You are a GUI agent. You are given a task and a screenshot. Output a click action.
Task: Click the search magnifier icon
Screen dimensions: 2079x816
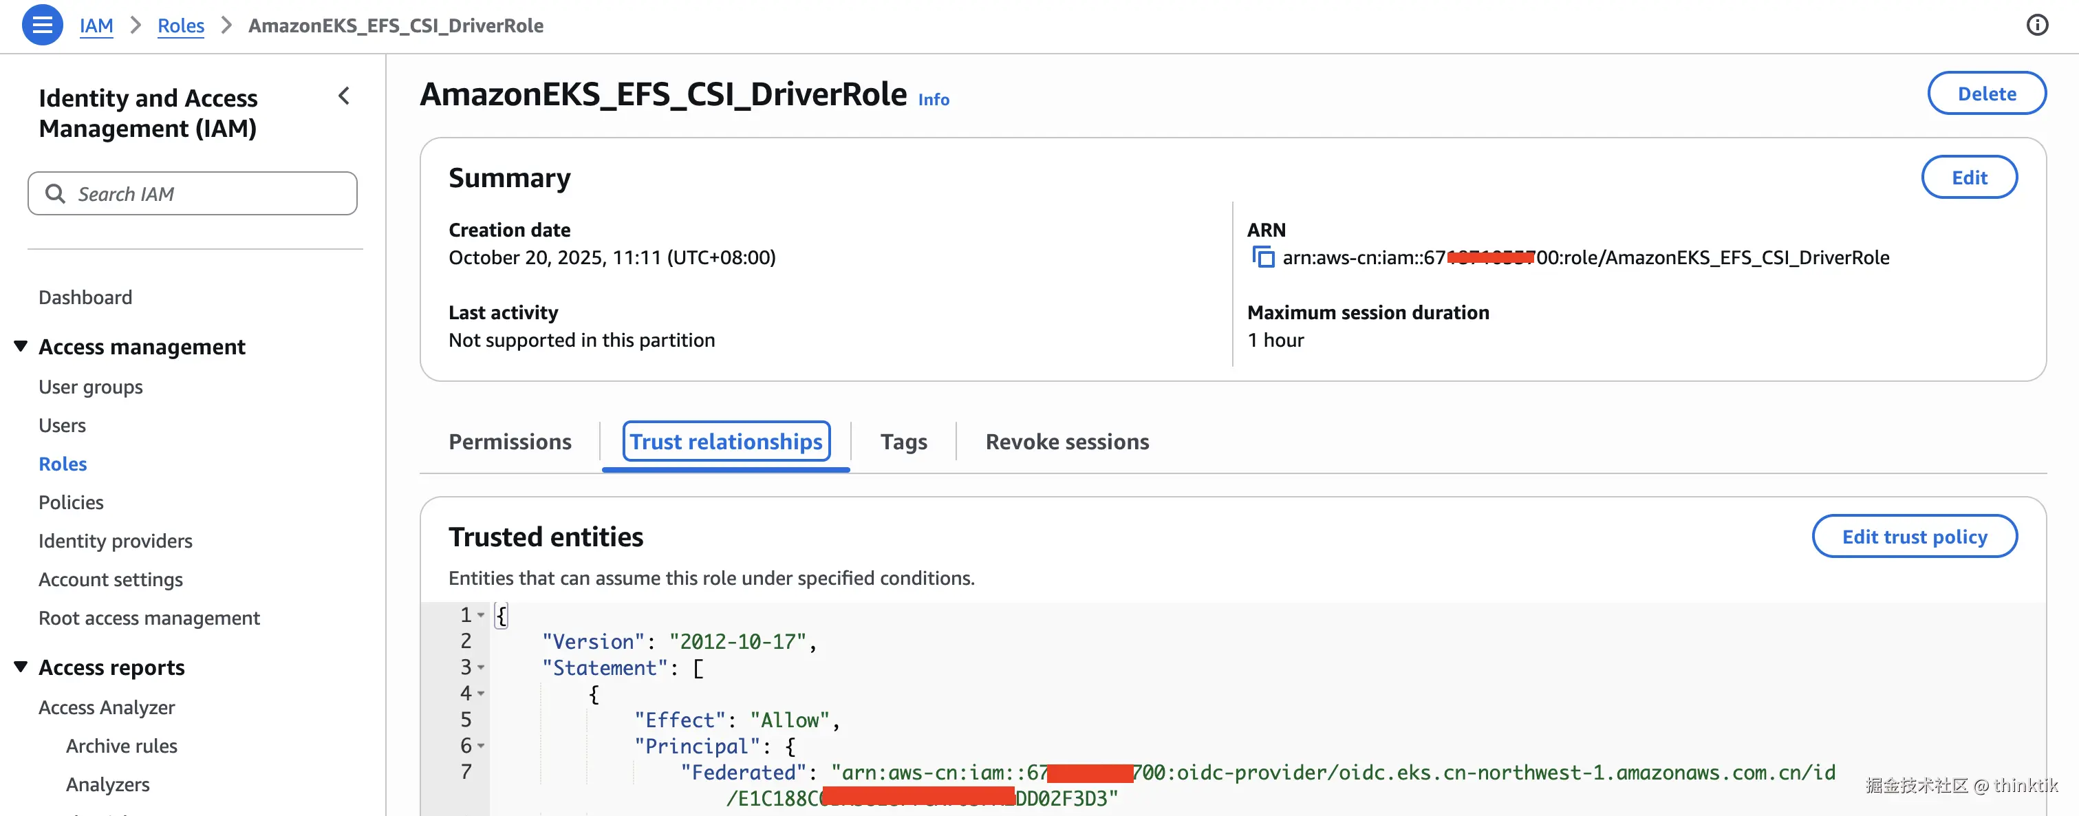[55, 194]
